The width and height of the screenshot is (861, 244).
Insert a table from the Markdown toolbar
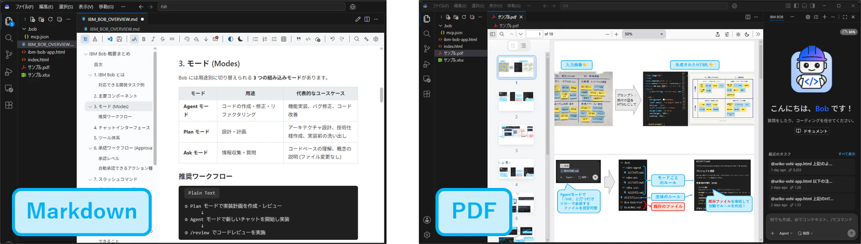click(x=284, y=39)
